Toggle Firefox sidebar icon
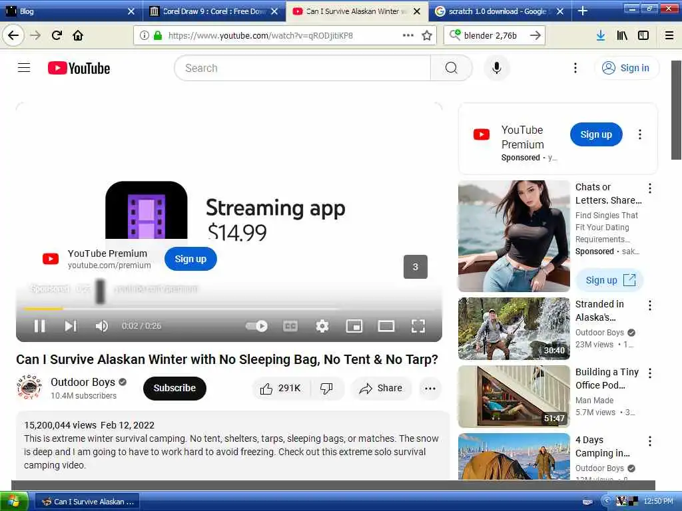Screen dimensions: 682x511 click(643, 35)
